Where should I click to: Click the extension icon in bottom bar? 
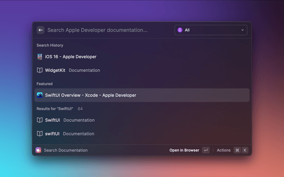tap(39, 150)
